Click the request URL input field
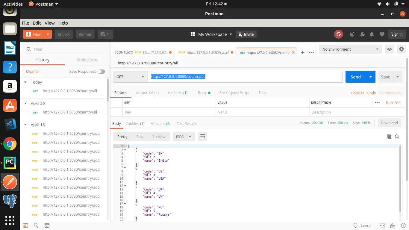This screenshot has width=409, height=230. click(x=245, y=77)
